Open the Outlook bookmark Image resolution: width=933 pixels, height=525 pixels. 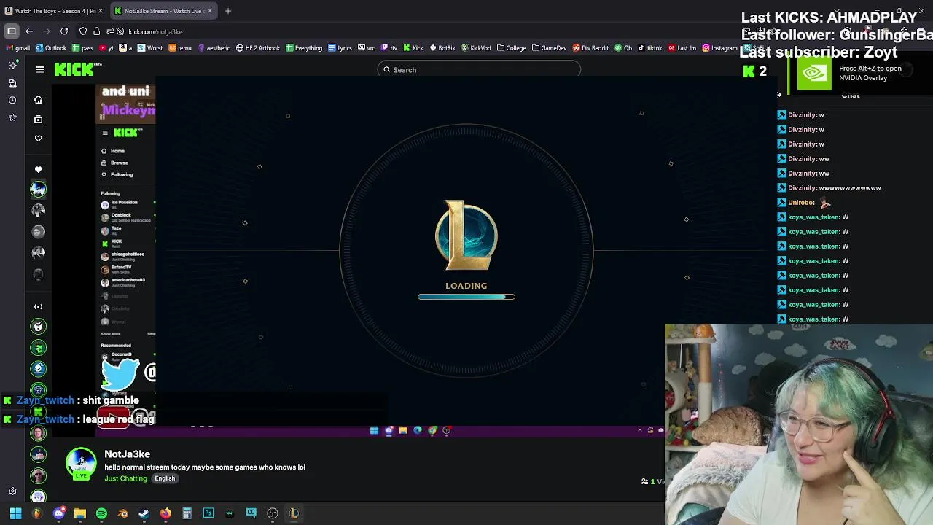pos(51,48)
